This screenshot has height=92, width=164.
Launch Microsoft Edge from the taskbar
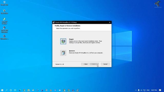point(20,90)
